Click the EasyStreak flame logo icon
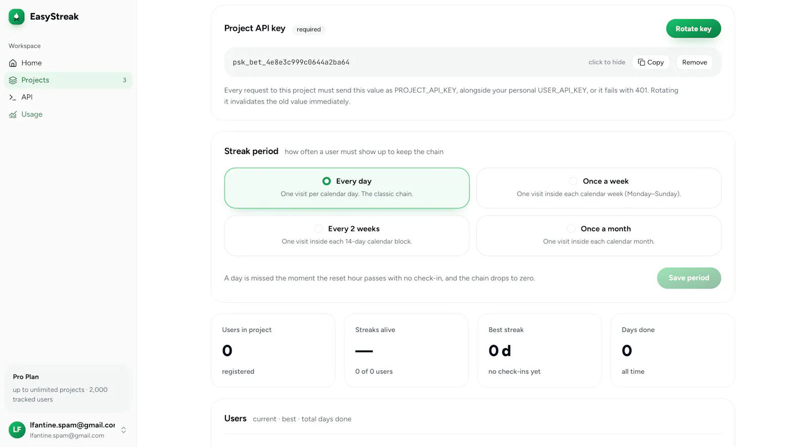 [17, 17]
